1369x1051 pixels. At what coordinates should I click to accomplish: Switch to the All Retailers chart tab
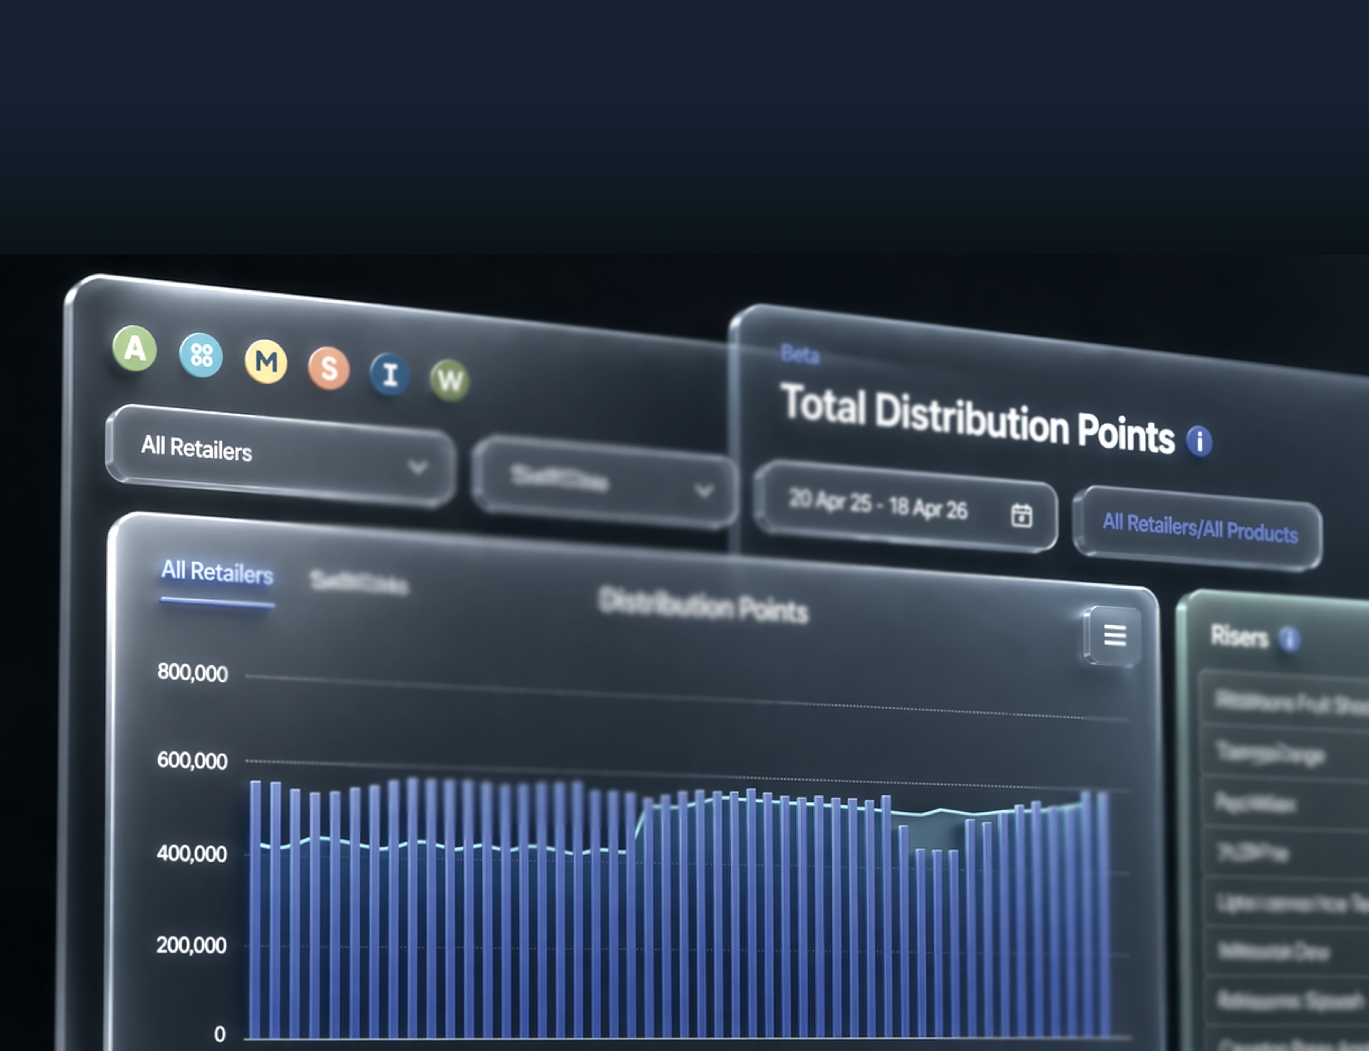coord(217,572)
